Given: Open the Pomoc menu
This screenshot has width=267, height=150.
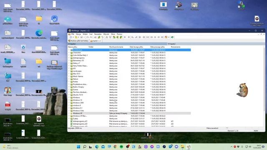Looking at the screenshot, I should [119, 34].
